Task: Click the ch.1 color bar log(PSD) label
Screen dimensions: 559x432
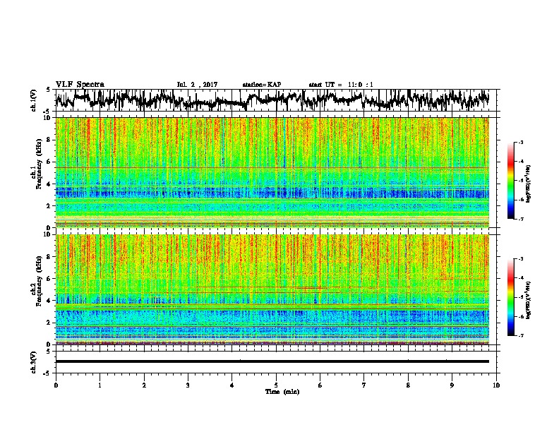Action: point(529,184)
